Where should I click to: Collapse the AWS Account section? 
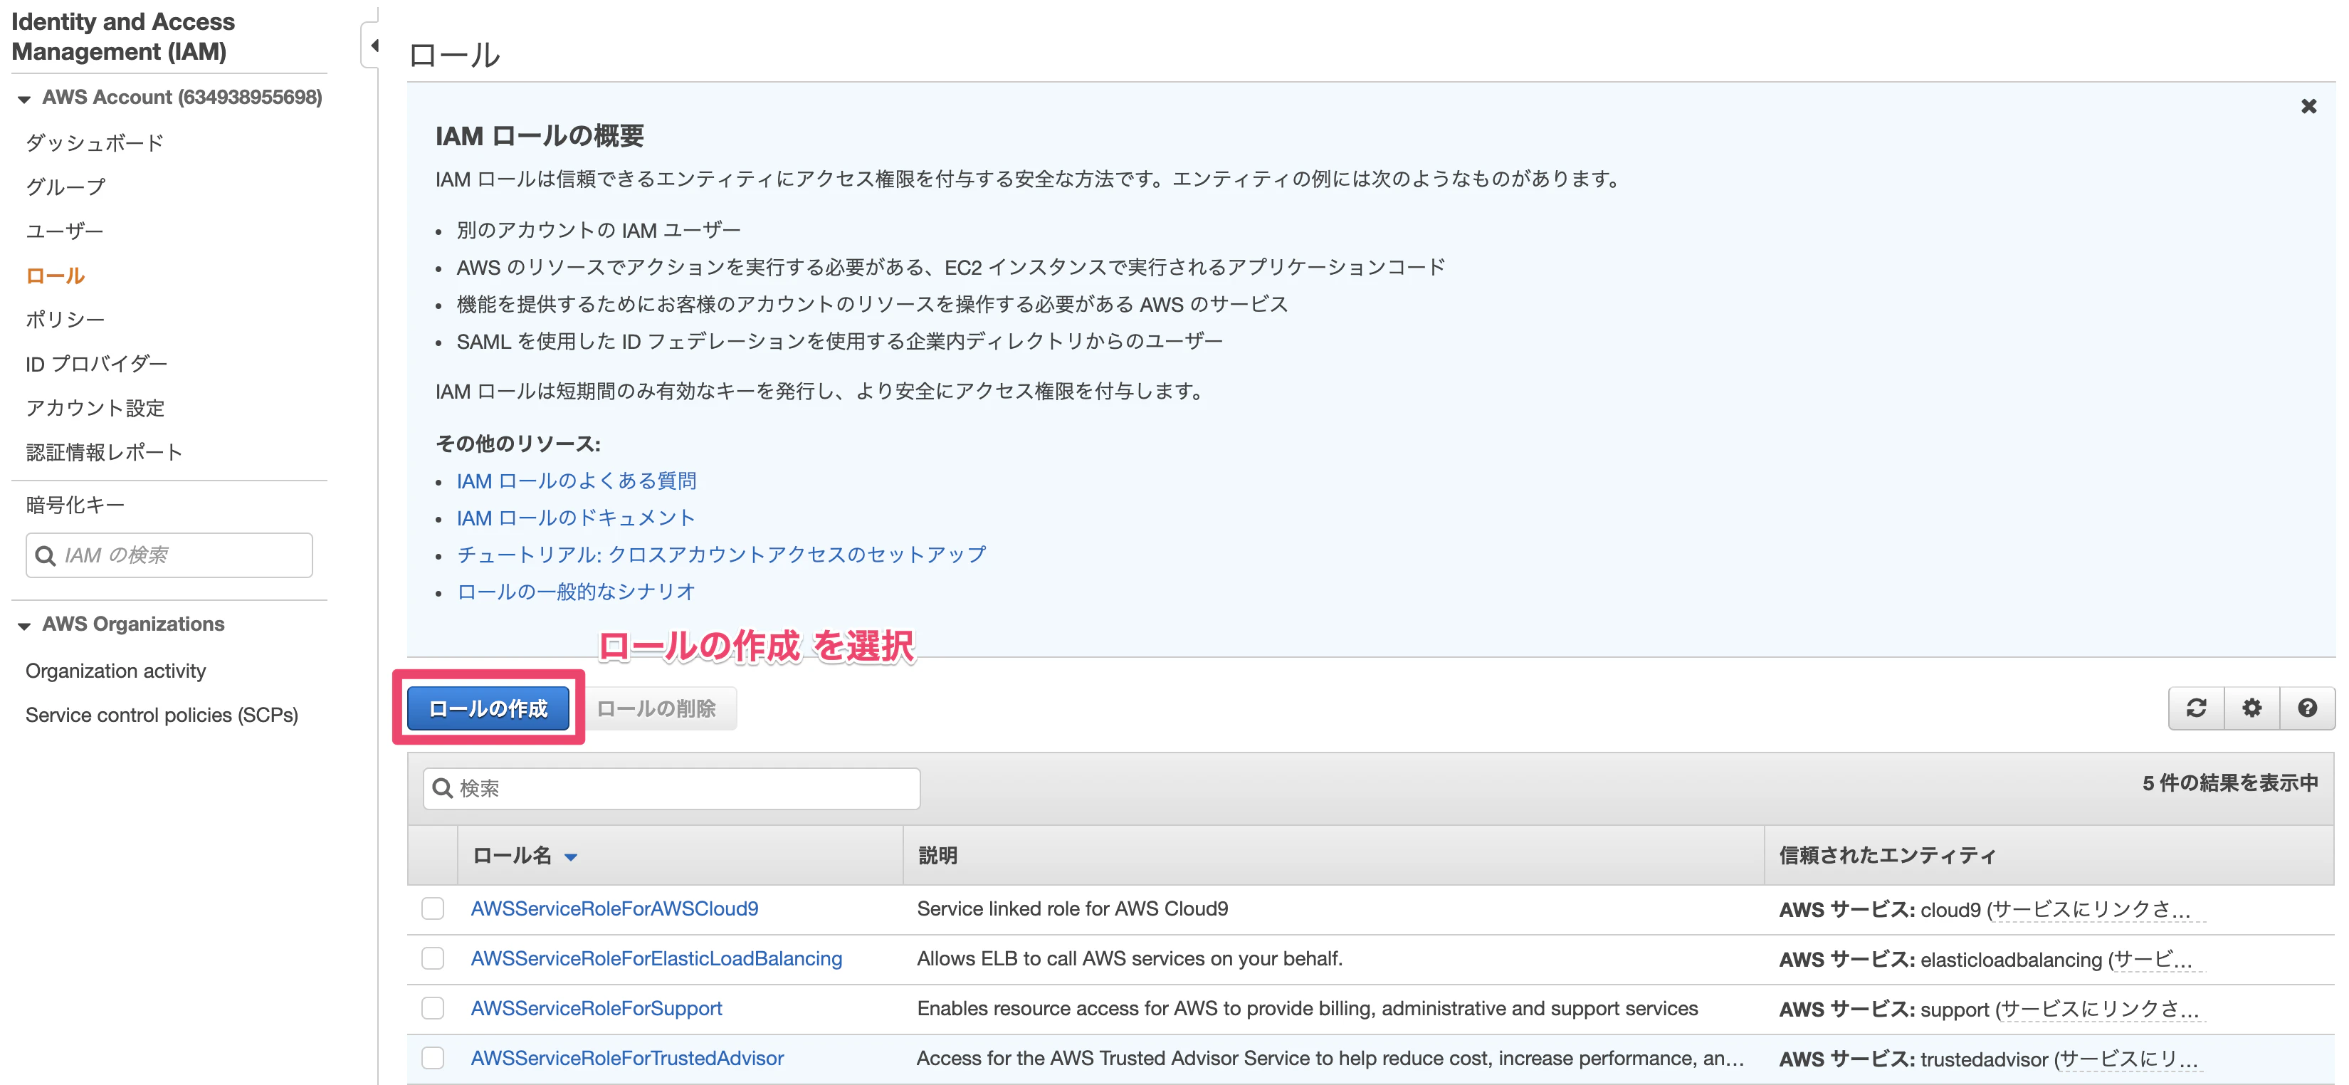[25, 98]
